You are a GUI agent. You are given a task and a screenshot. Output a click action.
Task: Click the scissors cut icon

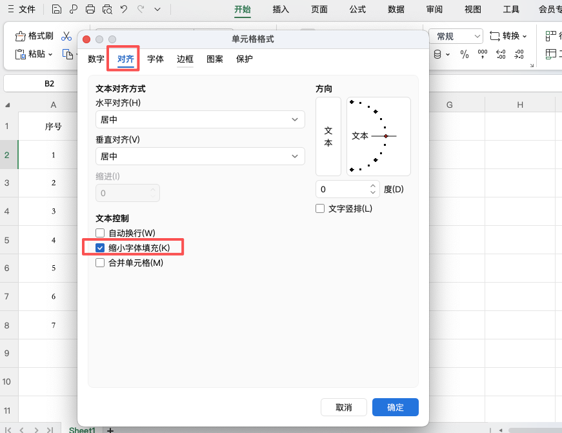66,36
